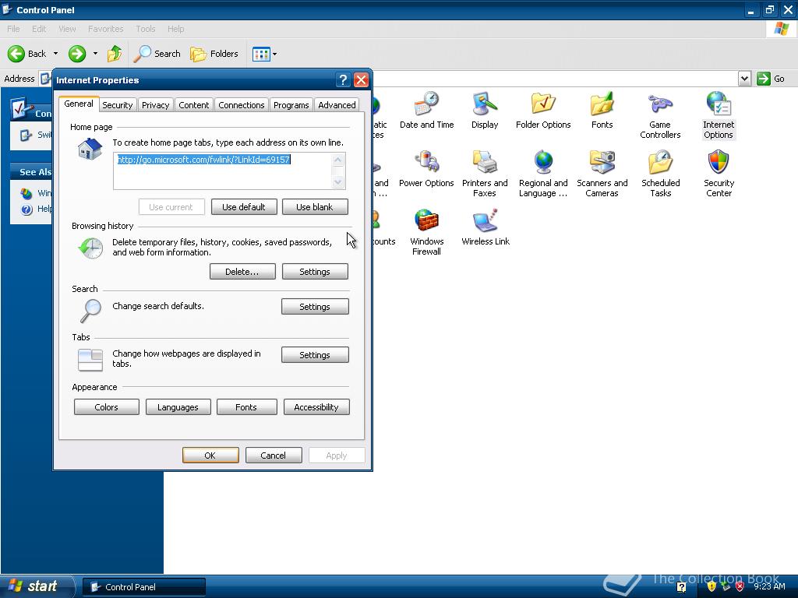Click the Views toolbar icon
Image resolution: width=798 pixels, height=598 pixels.
coord(261,54)
